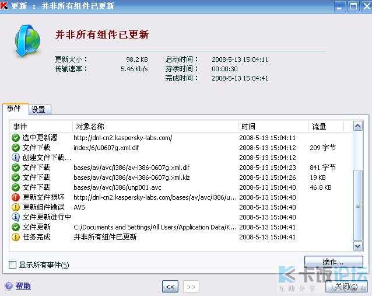
Task: Click the scrollbar down arrow in event list
Action: click(x=357, y=246)
